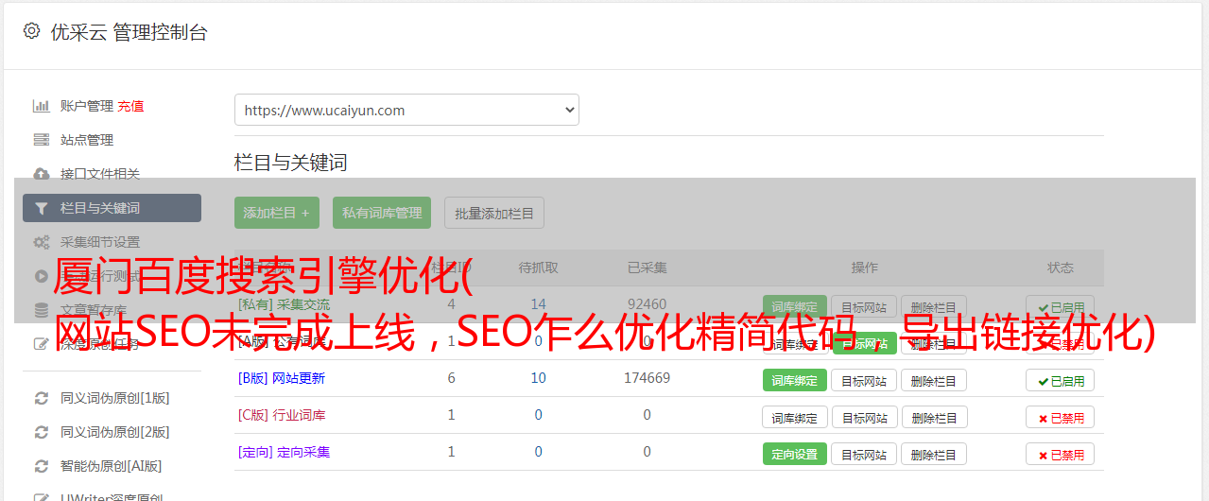This screenshot has height=501, width=1209.
Task: Click 目标网站 in the 采集交流 row
Action: point(864,306)
